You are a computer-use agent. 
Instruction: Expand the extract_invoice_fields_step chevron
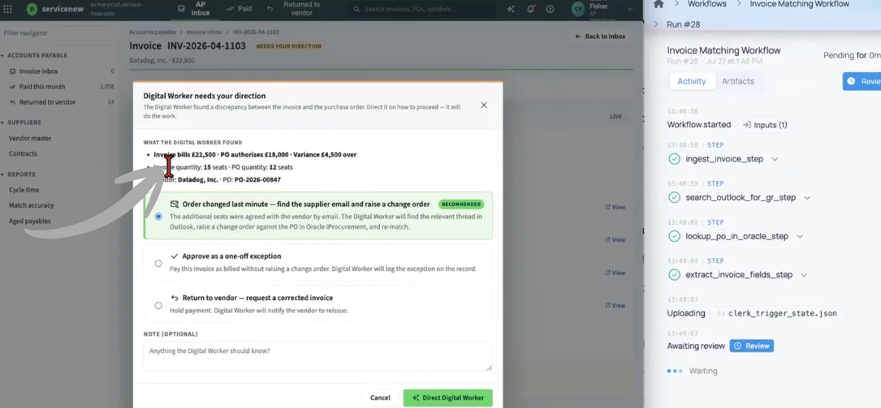[x=804, y=275]
